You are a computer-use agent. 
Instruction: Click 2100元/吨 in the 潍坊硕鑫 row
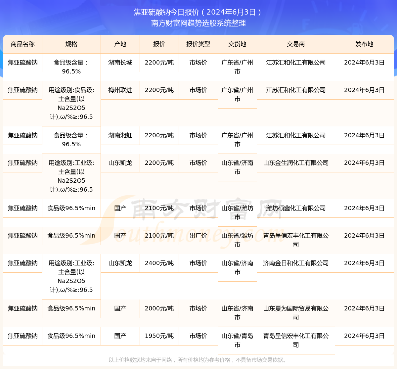click(x=159, y=208)
